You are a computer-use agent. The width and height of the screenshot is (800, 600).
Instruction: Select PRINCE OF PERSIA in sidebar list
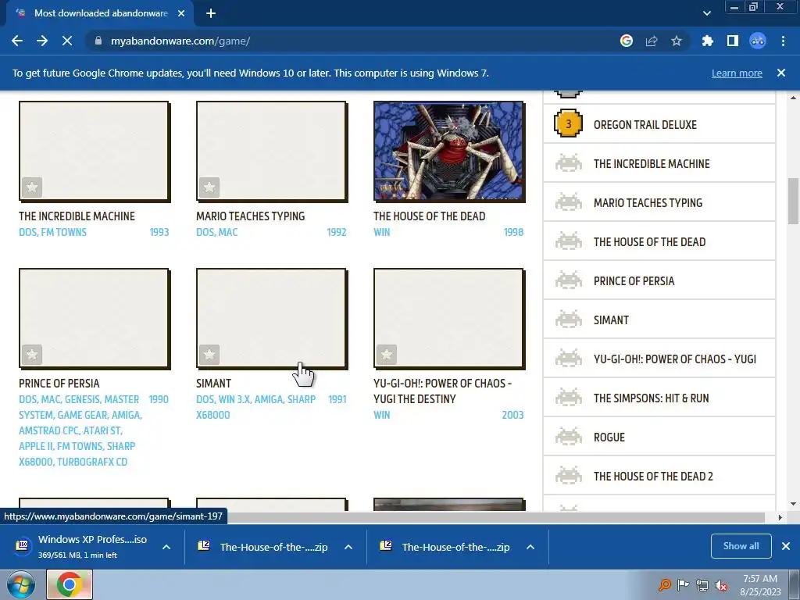coord(659,281)
